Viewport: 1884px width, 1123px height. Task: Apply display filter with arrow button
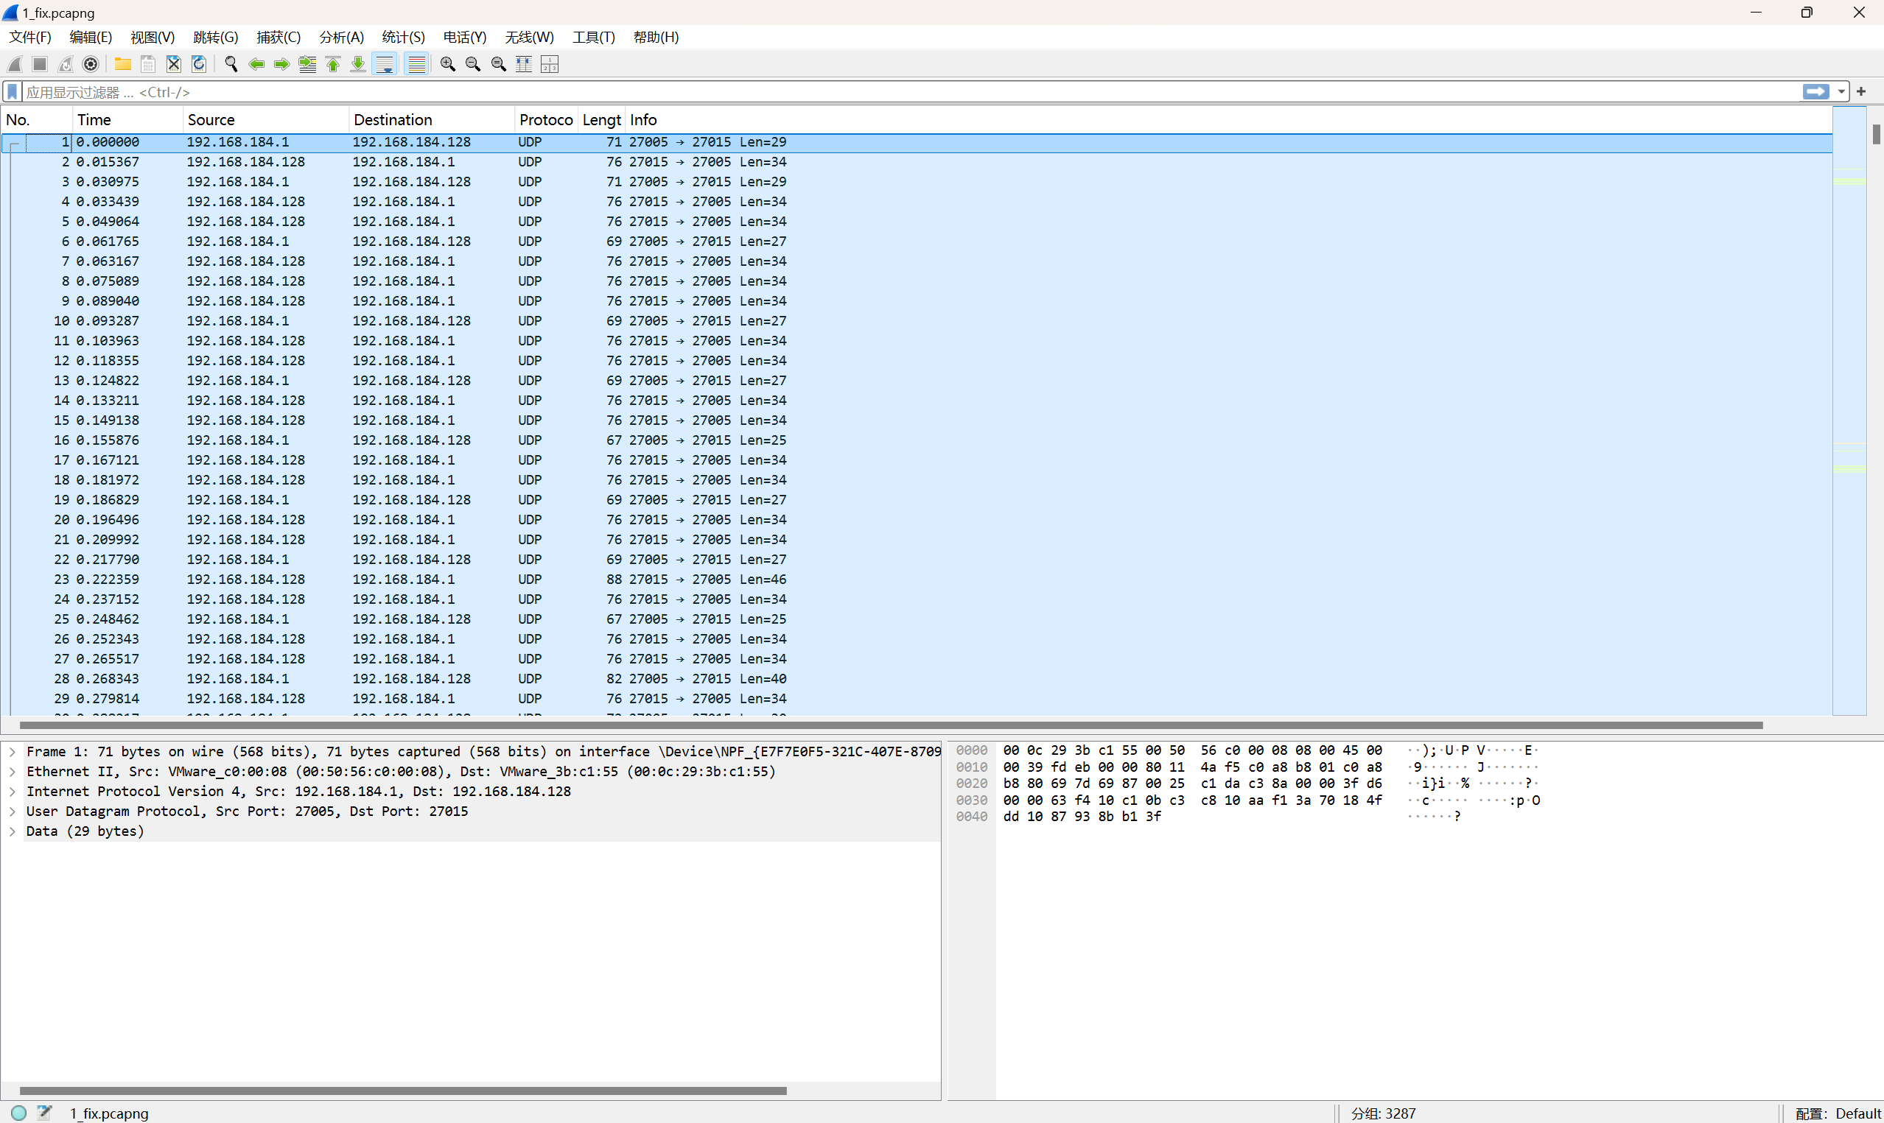(1815, 91)
